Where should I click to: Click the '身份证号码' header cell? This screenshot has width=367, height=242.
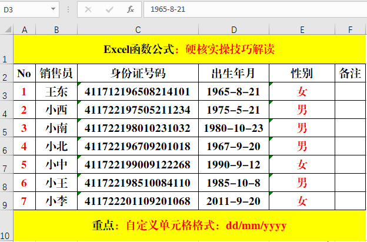coord(138,73)
